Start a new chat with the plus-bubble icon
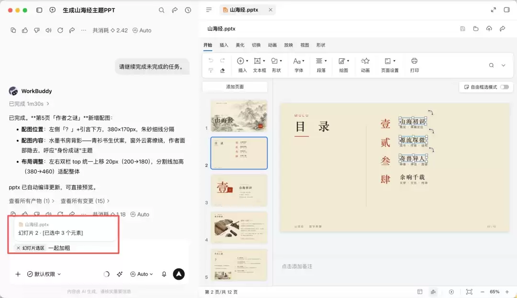 (x=53, y=10)
